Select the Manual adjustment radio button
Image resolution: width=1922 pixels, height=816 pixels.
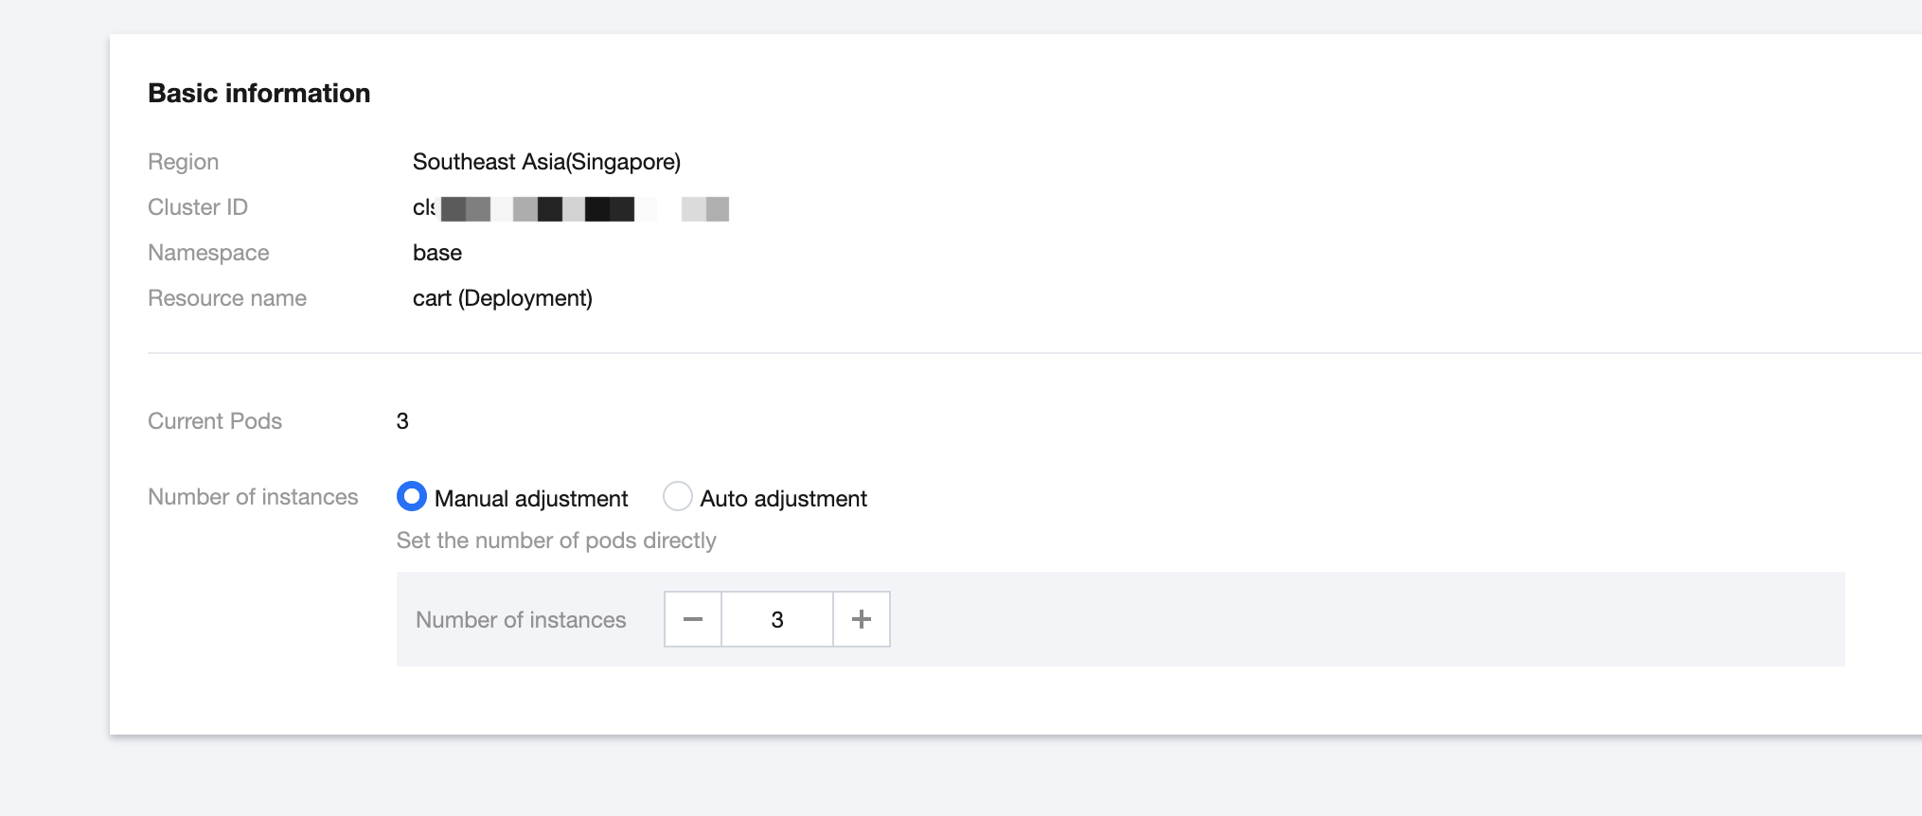coord(412,496)
